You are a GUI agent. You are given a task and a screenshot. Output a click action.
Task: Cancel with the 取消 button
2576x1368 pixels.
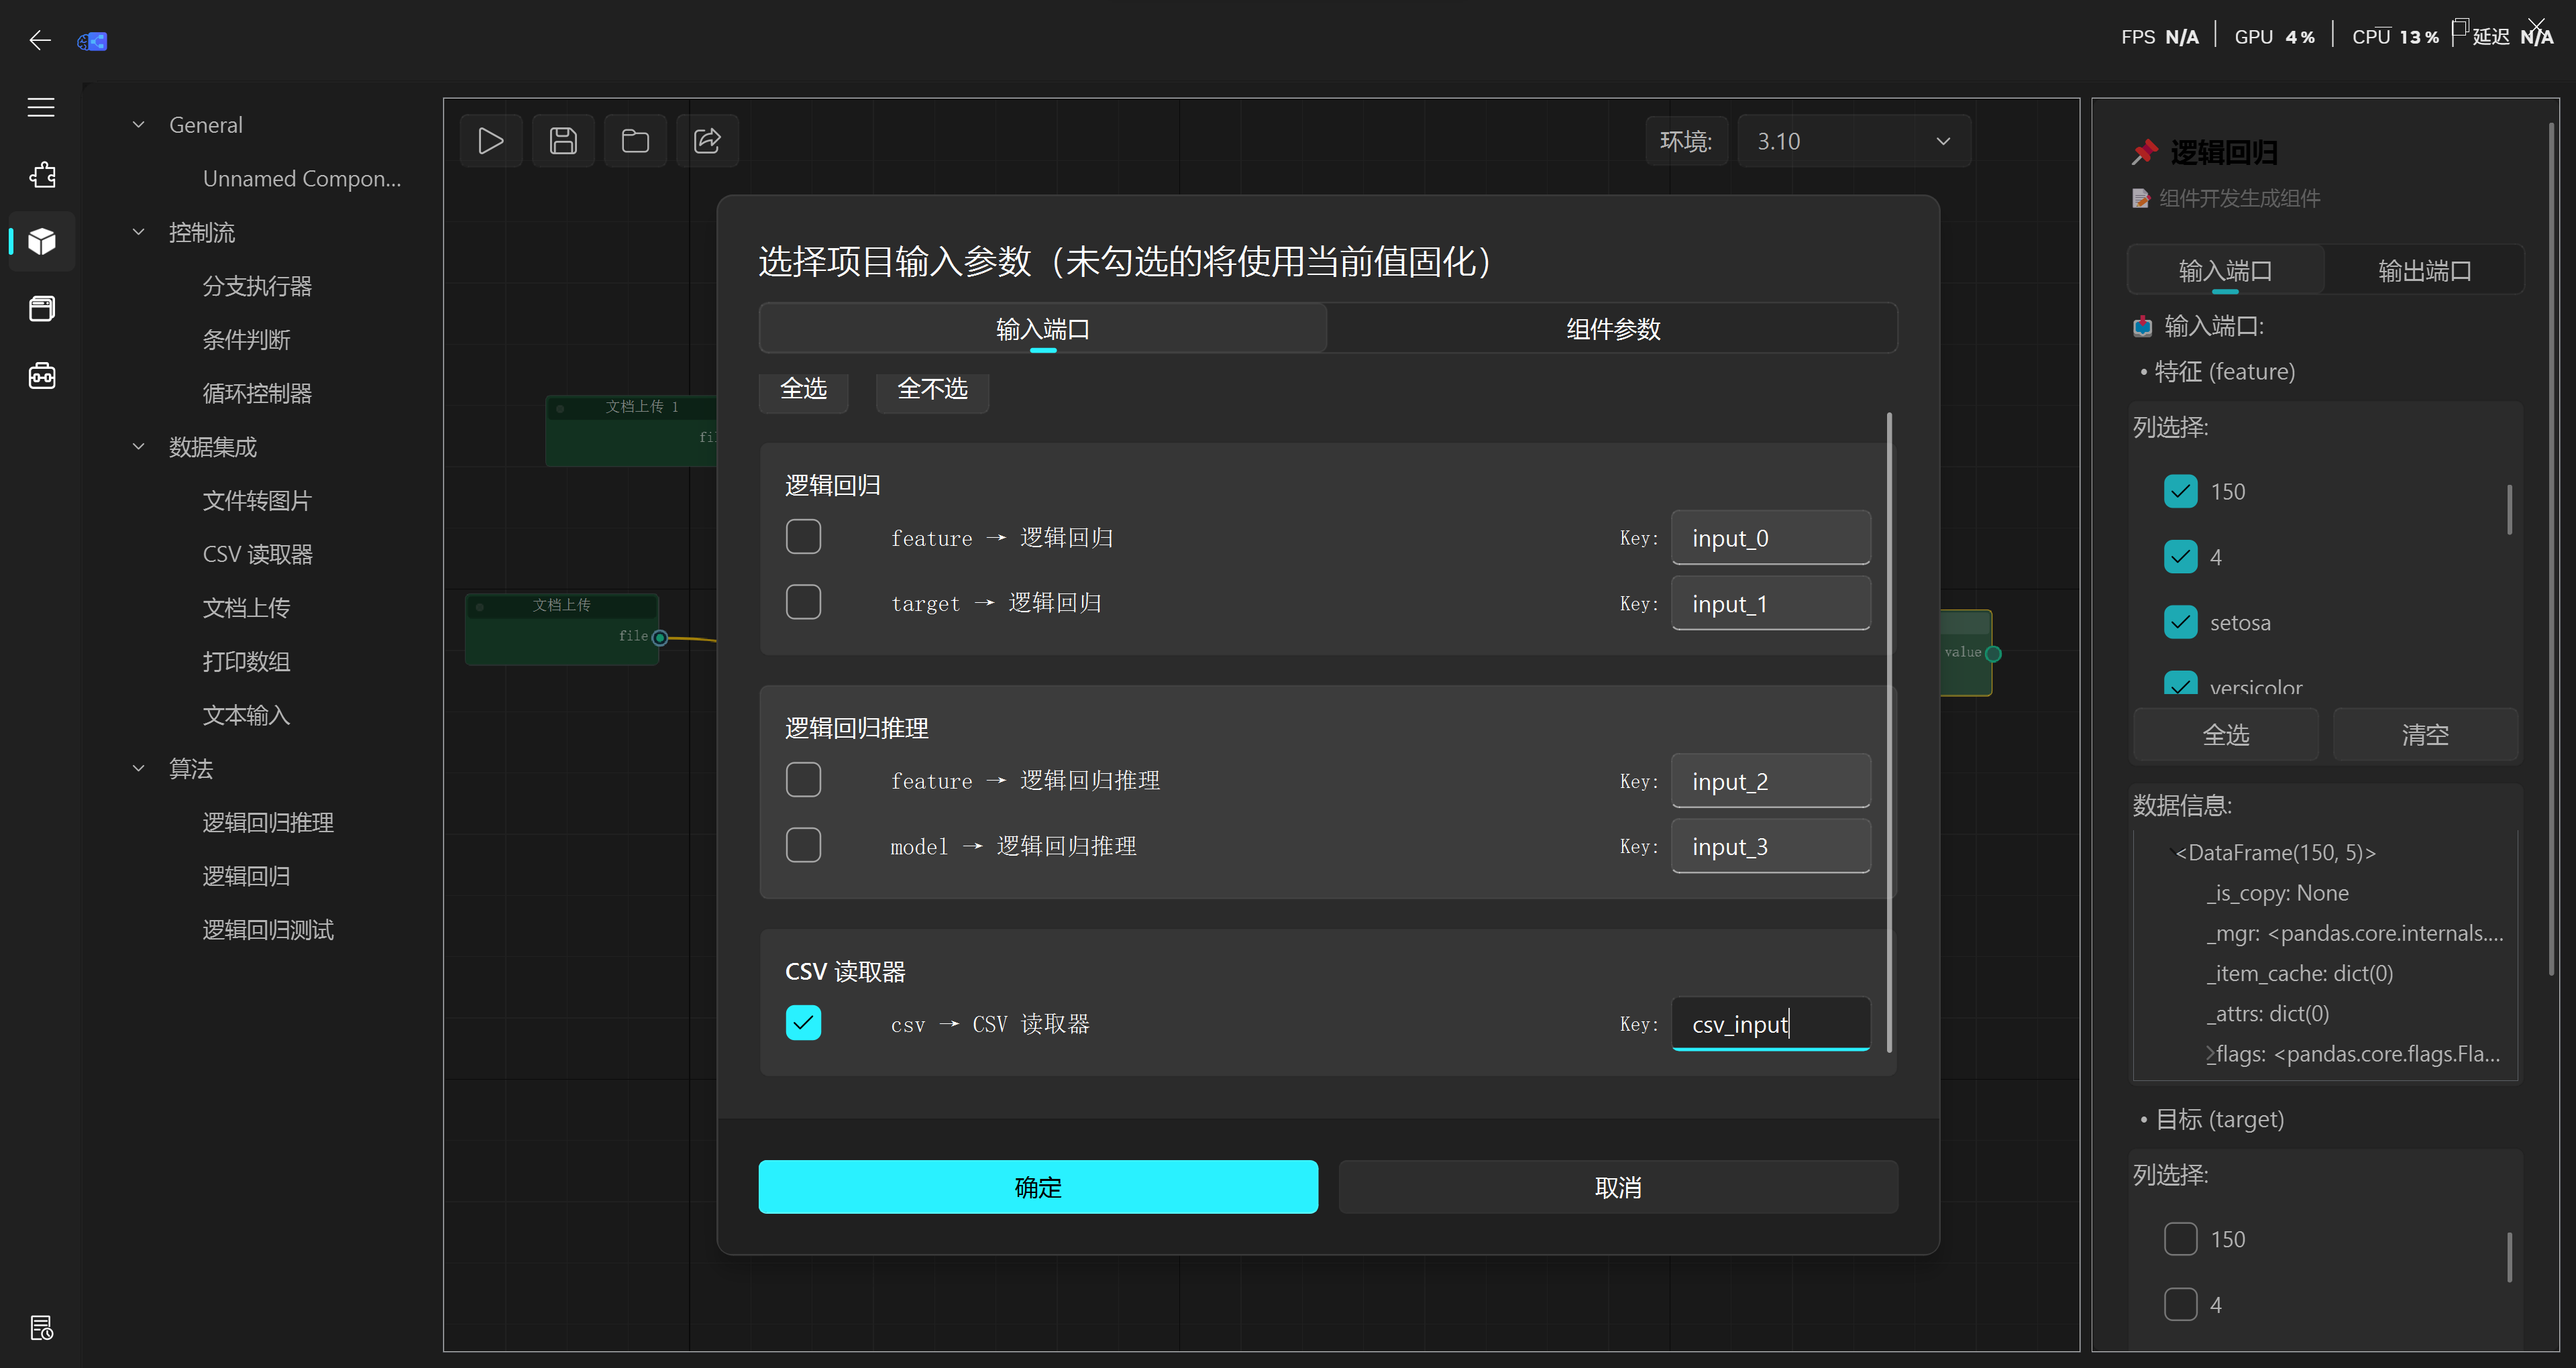[1618, 1187]
